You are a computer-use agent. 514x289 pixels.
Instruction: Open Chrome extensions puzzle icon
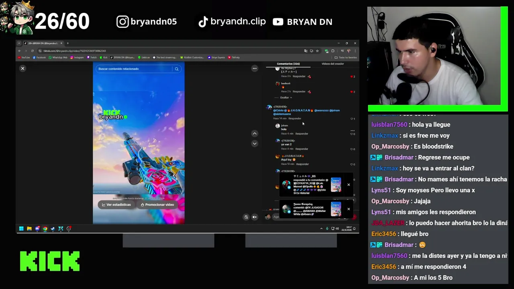[333, 51]
